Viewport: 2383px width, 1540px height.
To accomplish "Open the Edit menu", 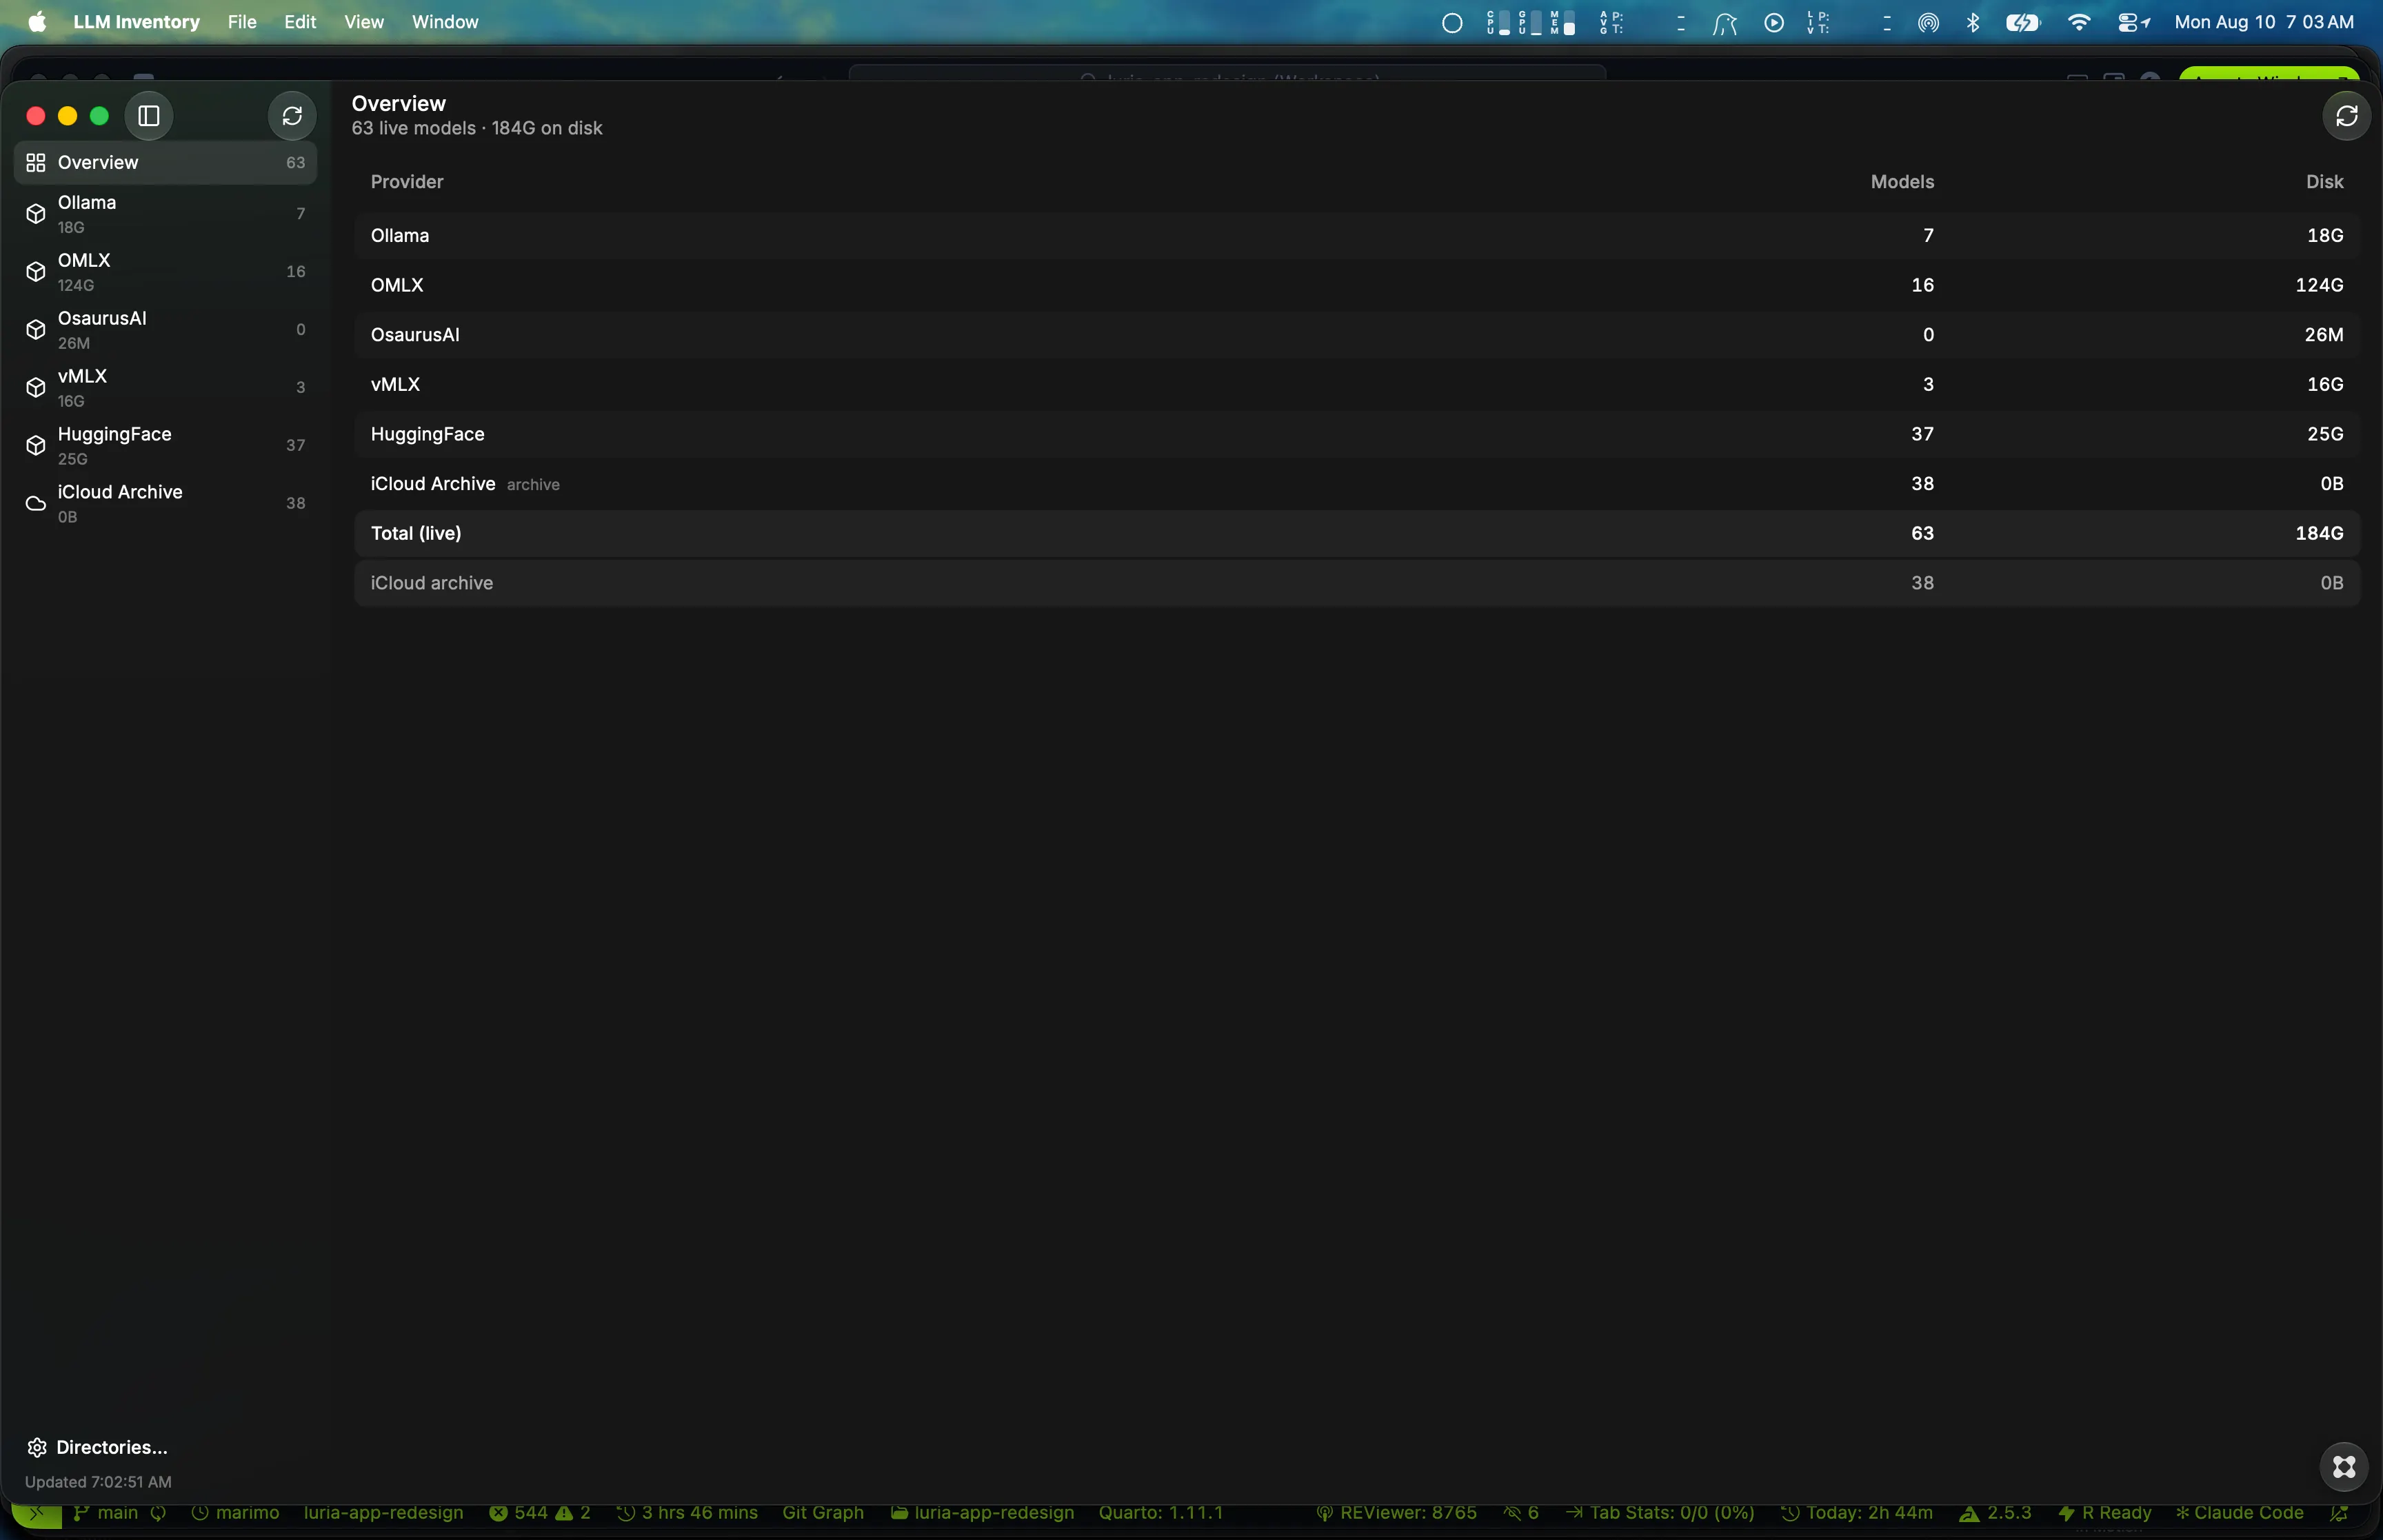I will (300, 22).
